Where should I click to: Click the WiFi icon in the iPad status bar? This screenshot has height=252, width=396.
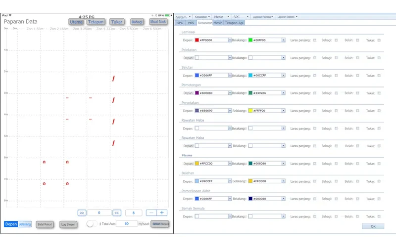point(10,15)
